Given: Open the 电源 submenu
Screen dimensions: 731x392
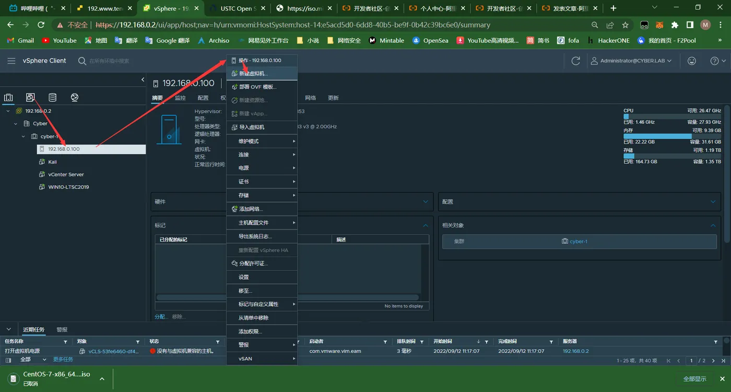Looking at the screenshot, I should 262,168.
